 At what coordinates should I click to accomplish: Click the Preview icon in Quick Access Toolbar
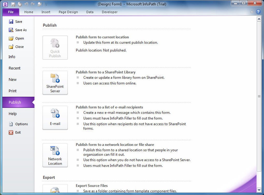tap(39, 4)
